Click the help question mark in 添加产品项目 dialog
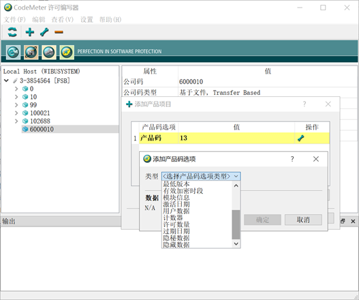 (x=305, y=104)
